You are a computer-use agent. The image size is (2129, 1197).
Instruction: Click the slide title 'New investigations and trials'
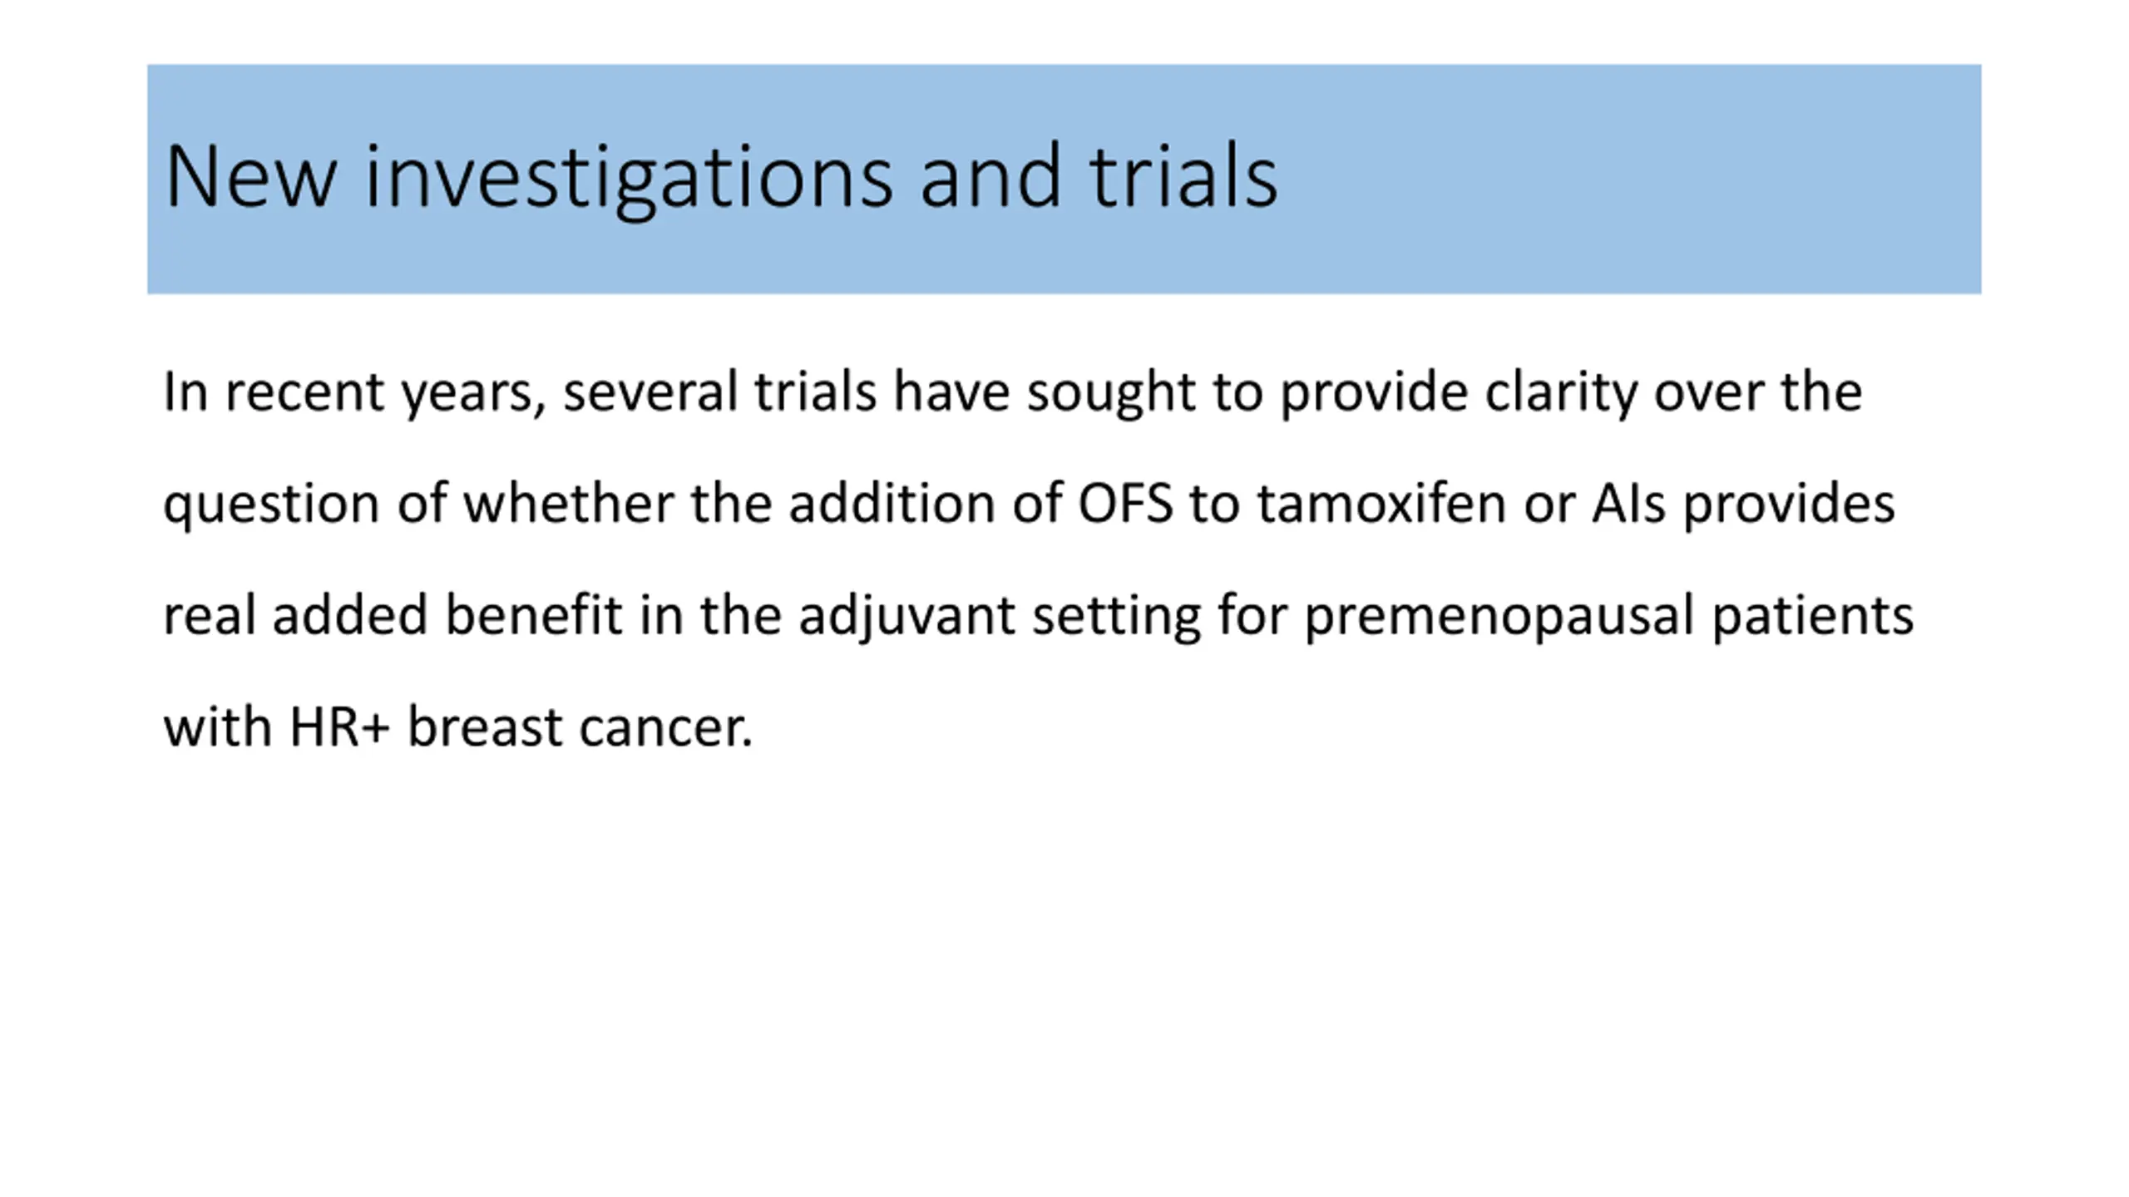[721, 177]
